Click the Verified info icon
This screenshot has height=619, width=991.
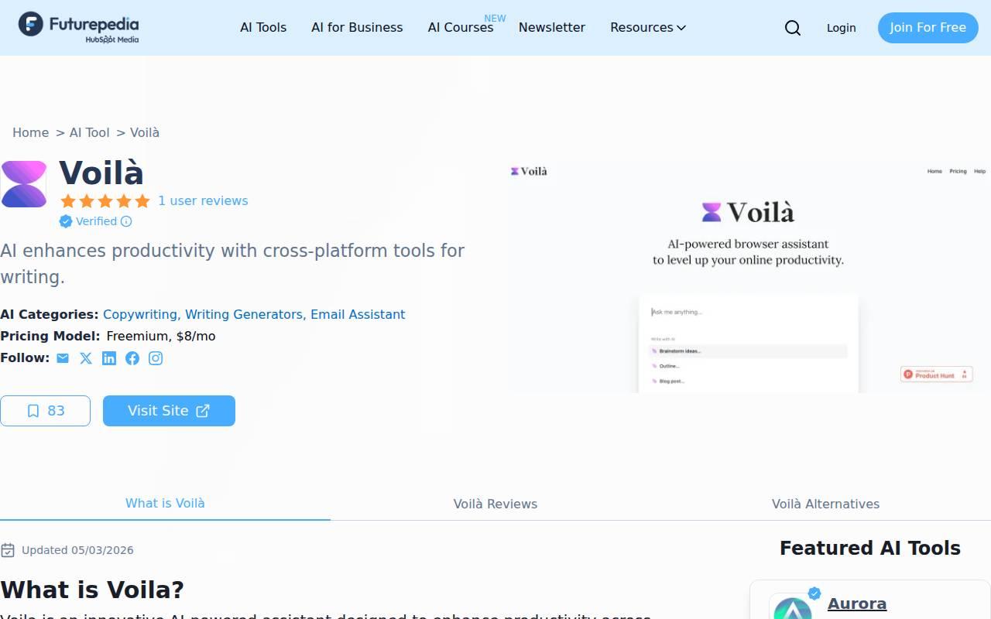pos(126,221)
